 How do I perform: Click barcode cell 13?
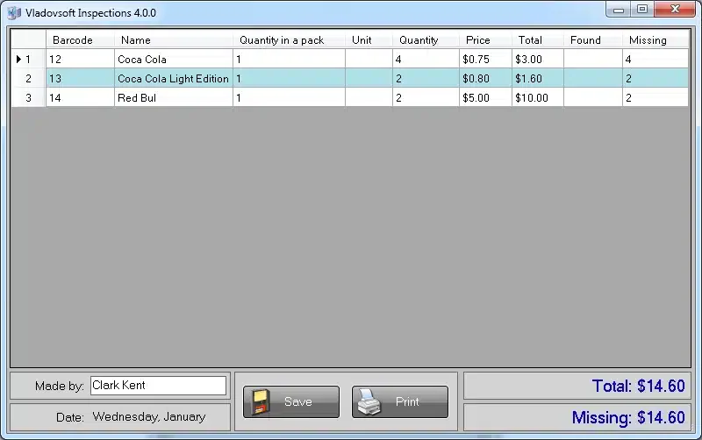[80, 78]
